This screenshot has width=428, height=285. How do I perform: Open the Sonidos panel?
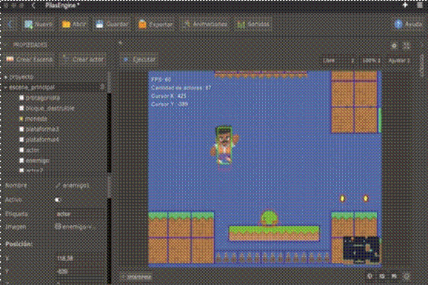[x=253, y=24]
